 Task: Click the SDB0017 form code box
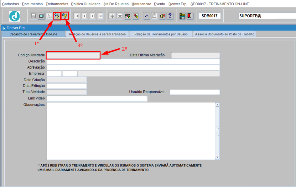coord(210,16)
